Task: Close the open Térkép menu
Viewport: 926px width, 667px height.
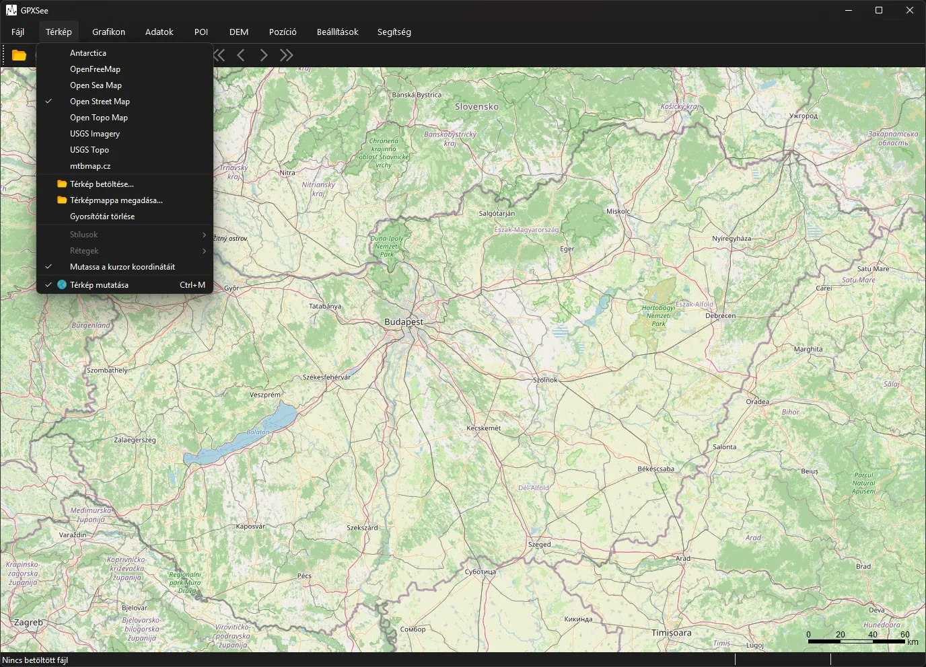Action: 59,32
